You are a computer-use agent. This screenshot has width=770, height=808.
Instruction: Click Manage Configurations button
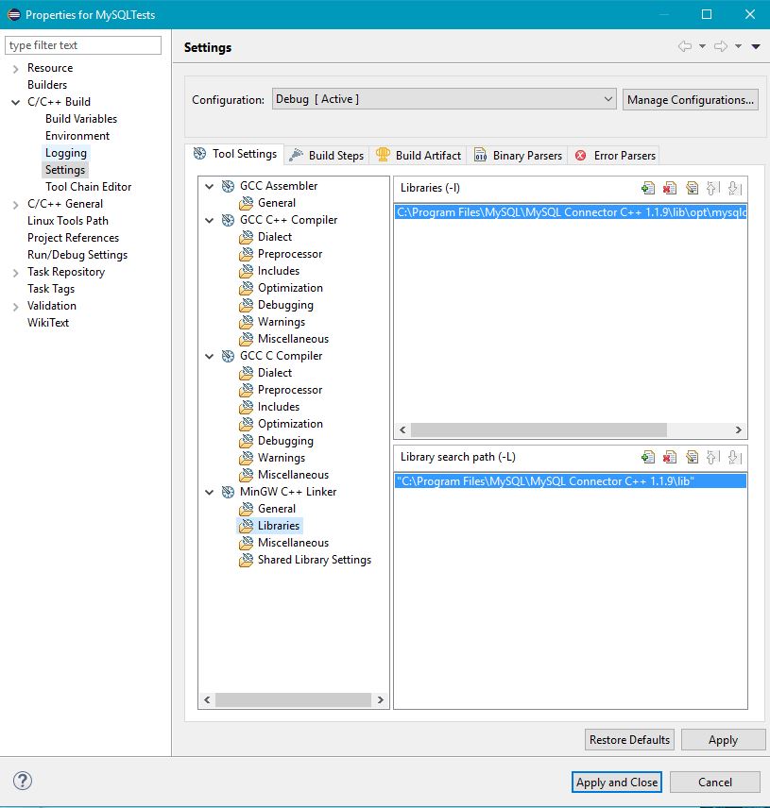pos(690,99)
